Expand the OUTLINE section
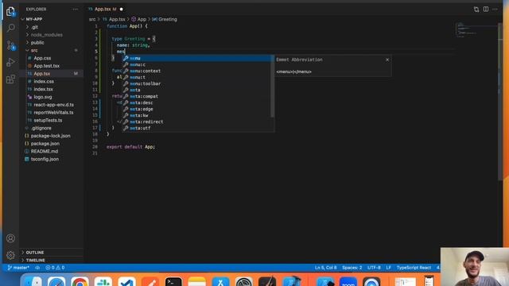This screenshot has height=286, width=509. pyautogui.click(x=52, y=253)
